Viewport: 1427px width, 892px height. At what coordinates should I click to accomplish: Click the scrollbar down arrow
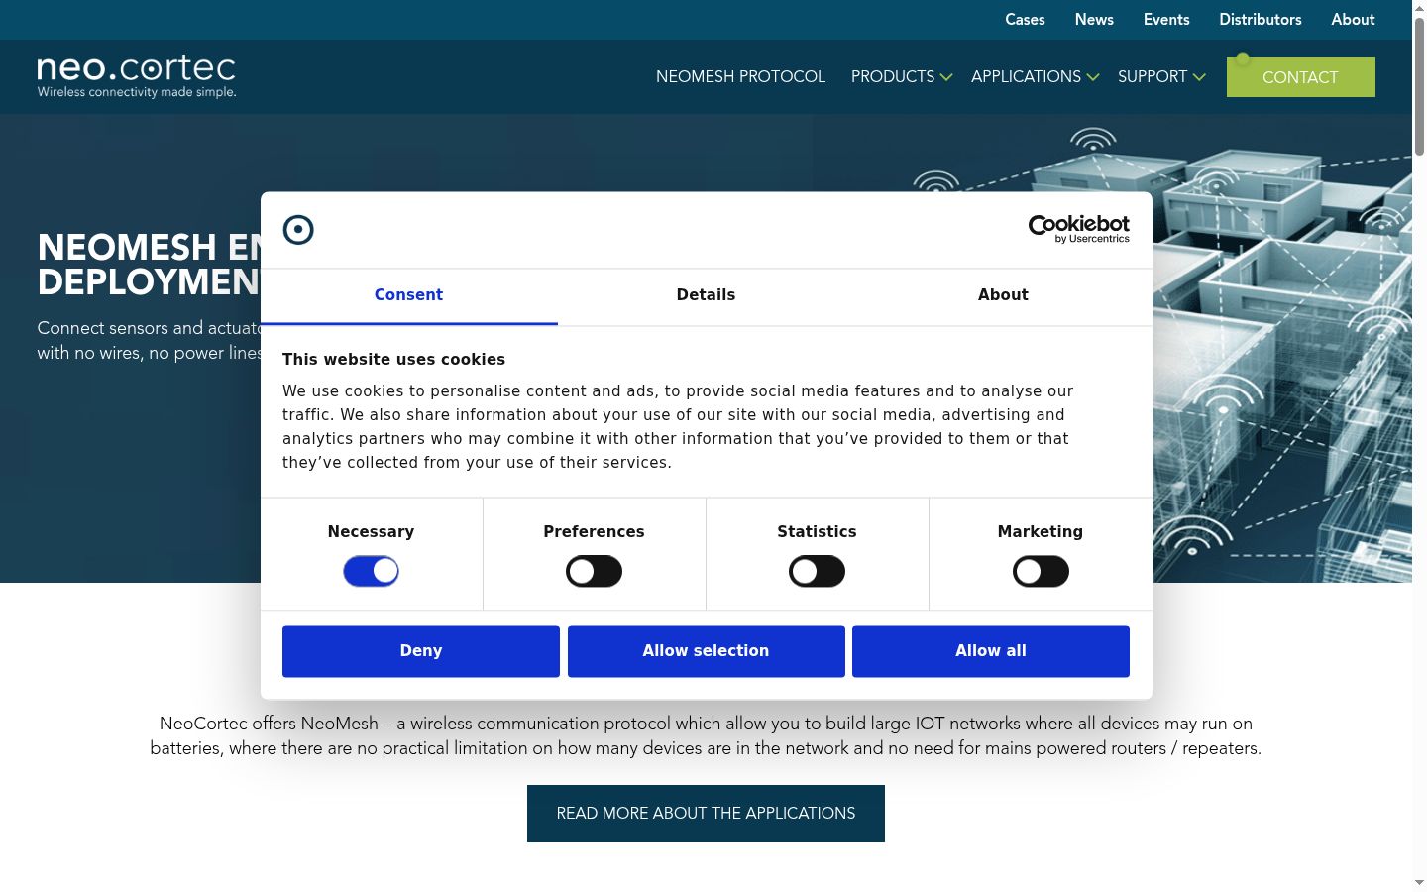(1419, 882)
